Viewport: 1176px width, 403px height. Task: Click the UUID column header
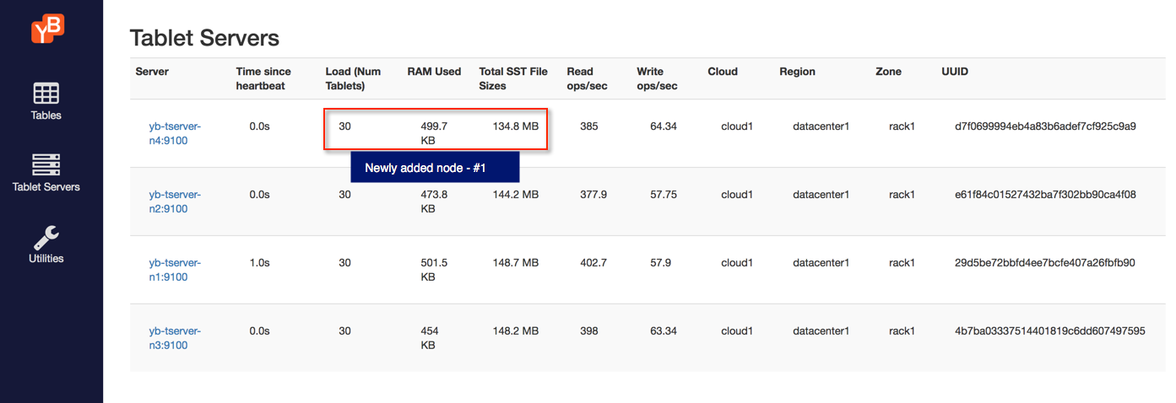955,72
